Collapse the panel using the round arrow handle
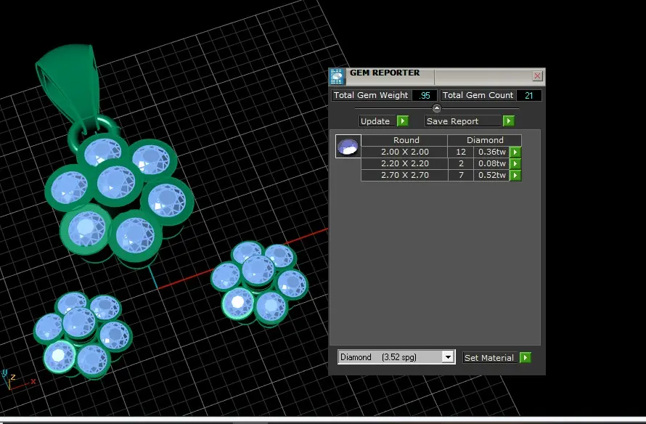The height and width of the screenshot is (424, 646). (x=437, y=108)
